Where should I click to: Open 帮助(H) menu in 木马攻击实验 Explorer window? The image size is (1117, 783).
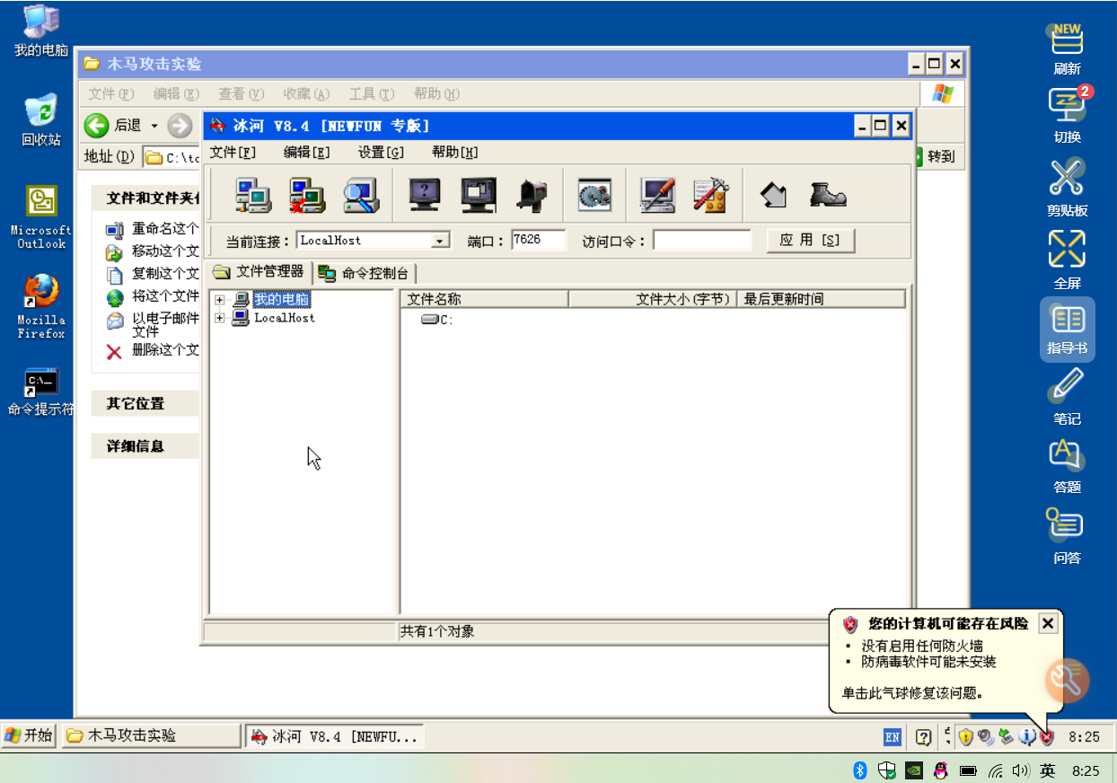click(436, 94)
